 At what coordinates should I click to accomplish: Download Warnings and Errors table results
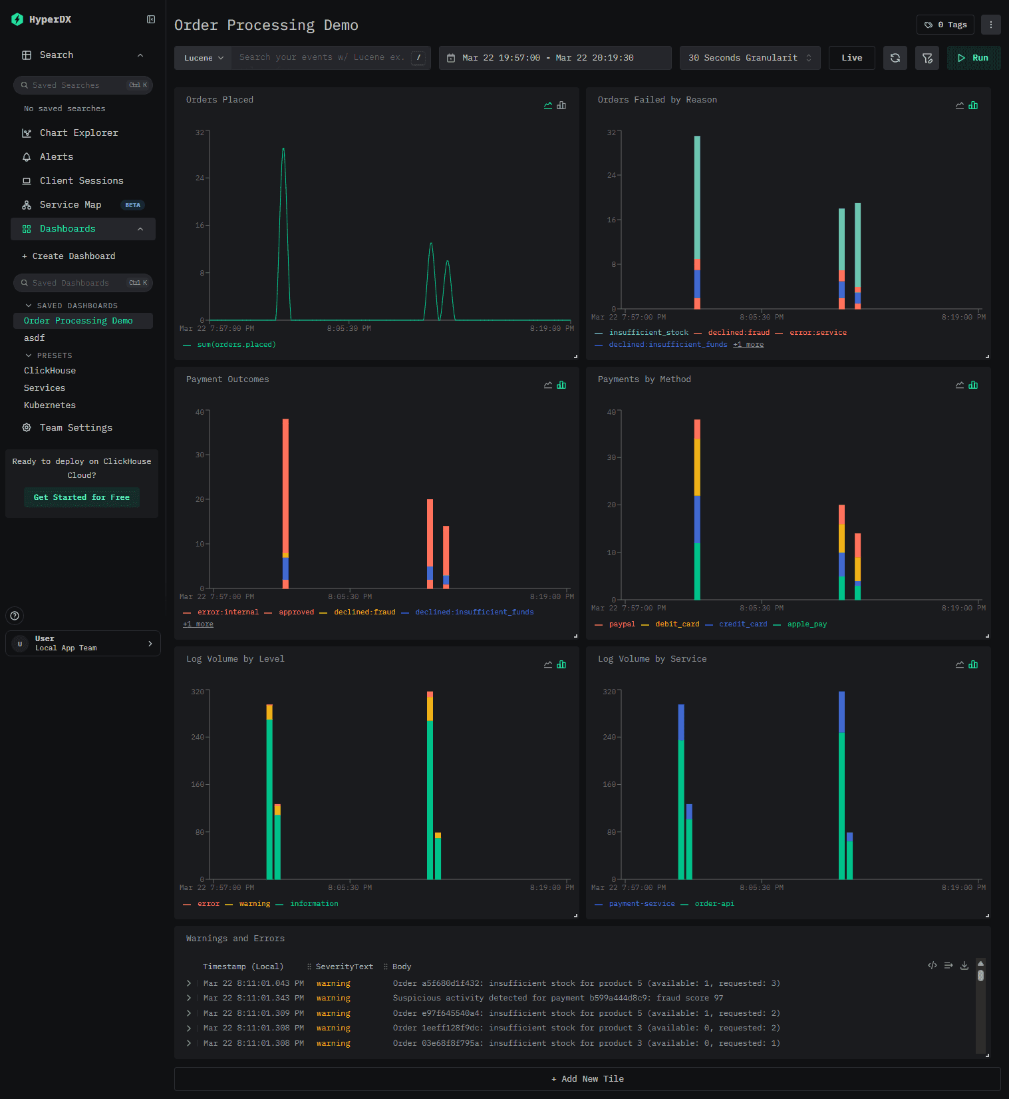(x=964, y=965)
